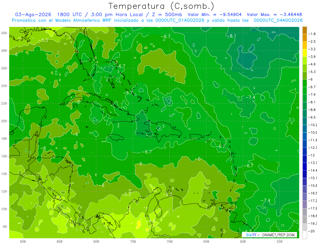Click 'Valor Max. = -3.46448' in header
Viewport: 317px width, 245px height.
[274, 15]
